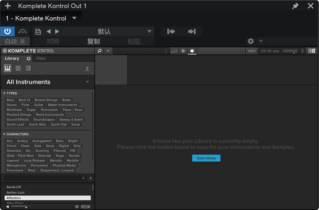Toggle 自动:关 automation state
Image resolution: width=319 pixels, height=210 pixels.
15,41
